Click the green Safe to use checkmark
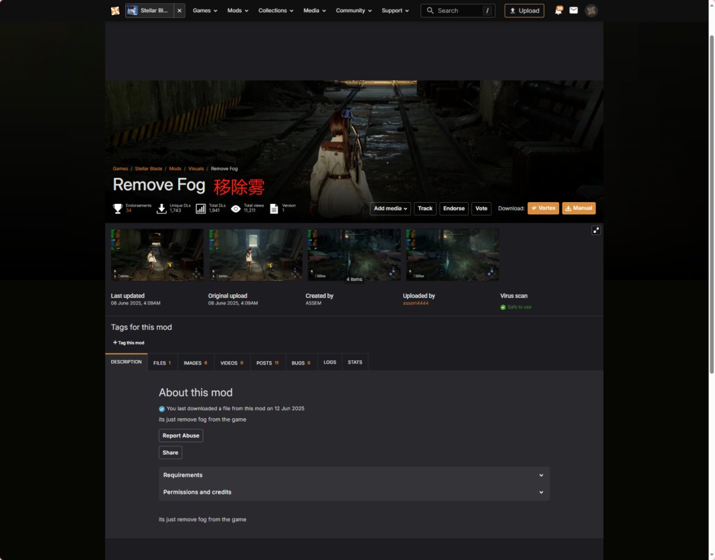 pos(503,307)
